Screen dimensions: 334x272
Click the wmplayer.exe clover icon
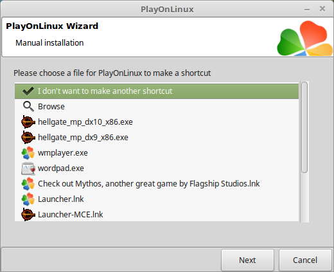tap(28, 153)
